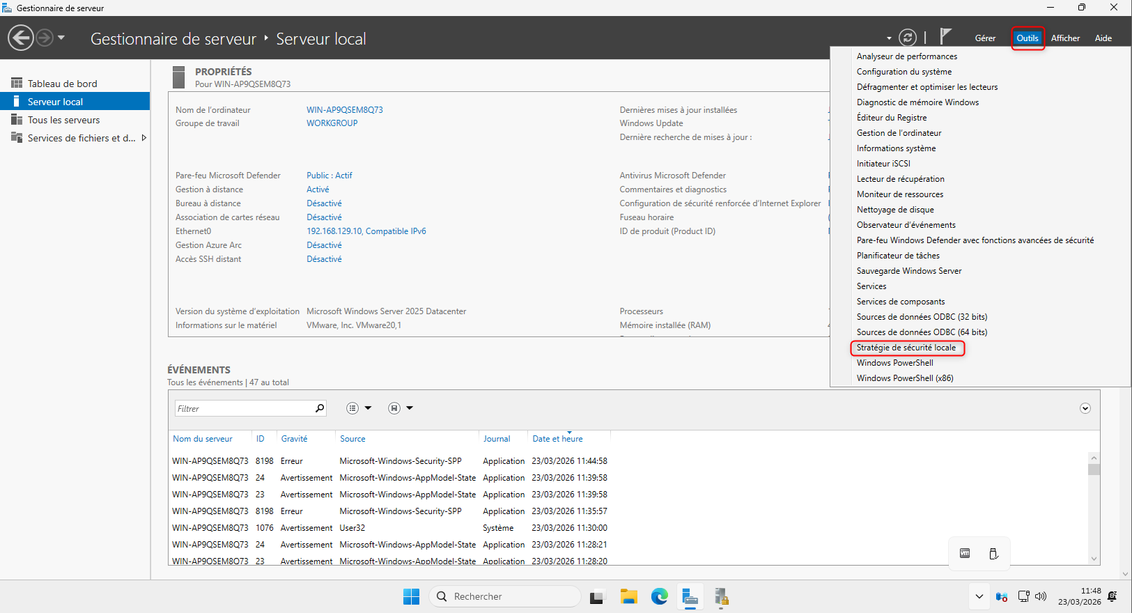Open the Task View taskbar icon
The width and height of the screenshot is (1132, 613).
tap(597, 597)
